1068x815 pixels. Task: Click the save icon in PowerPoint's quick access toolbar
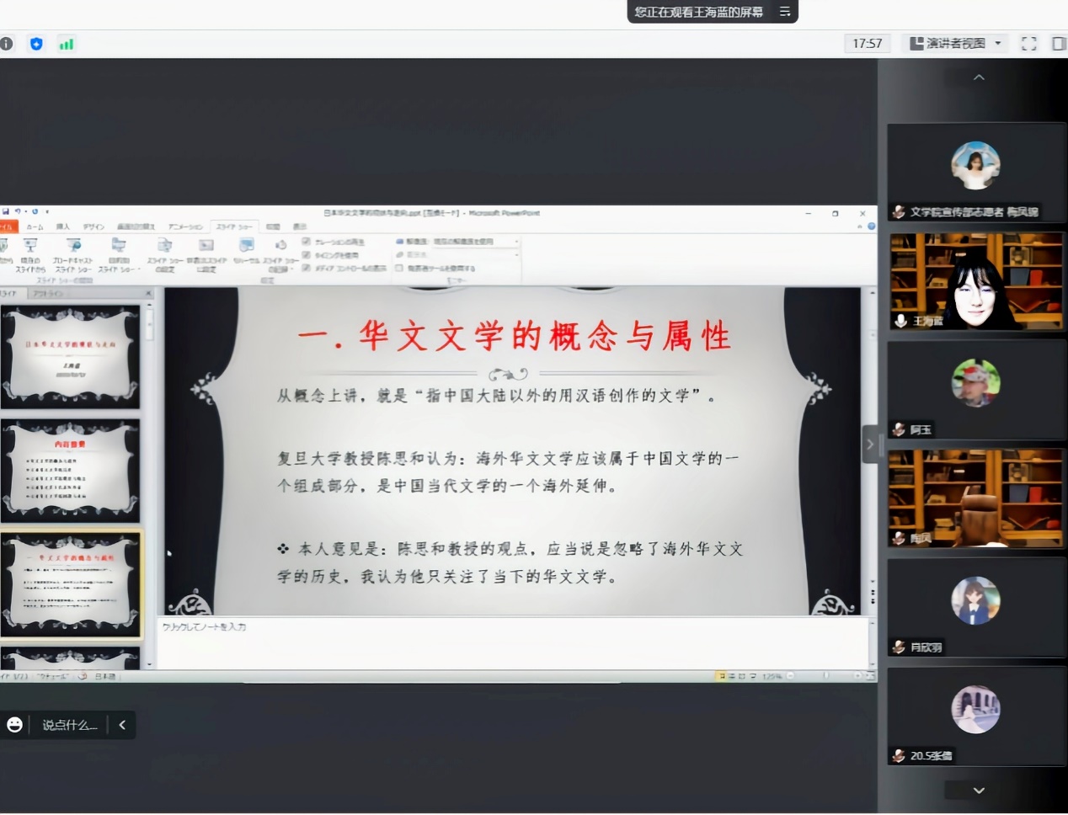click(x=6, y=212)
